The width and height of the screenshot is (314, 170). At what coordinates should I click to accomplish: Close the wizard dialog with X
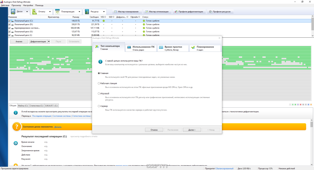click(219, 38)
